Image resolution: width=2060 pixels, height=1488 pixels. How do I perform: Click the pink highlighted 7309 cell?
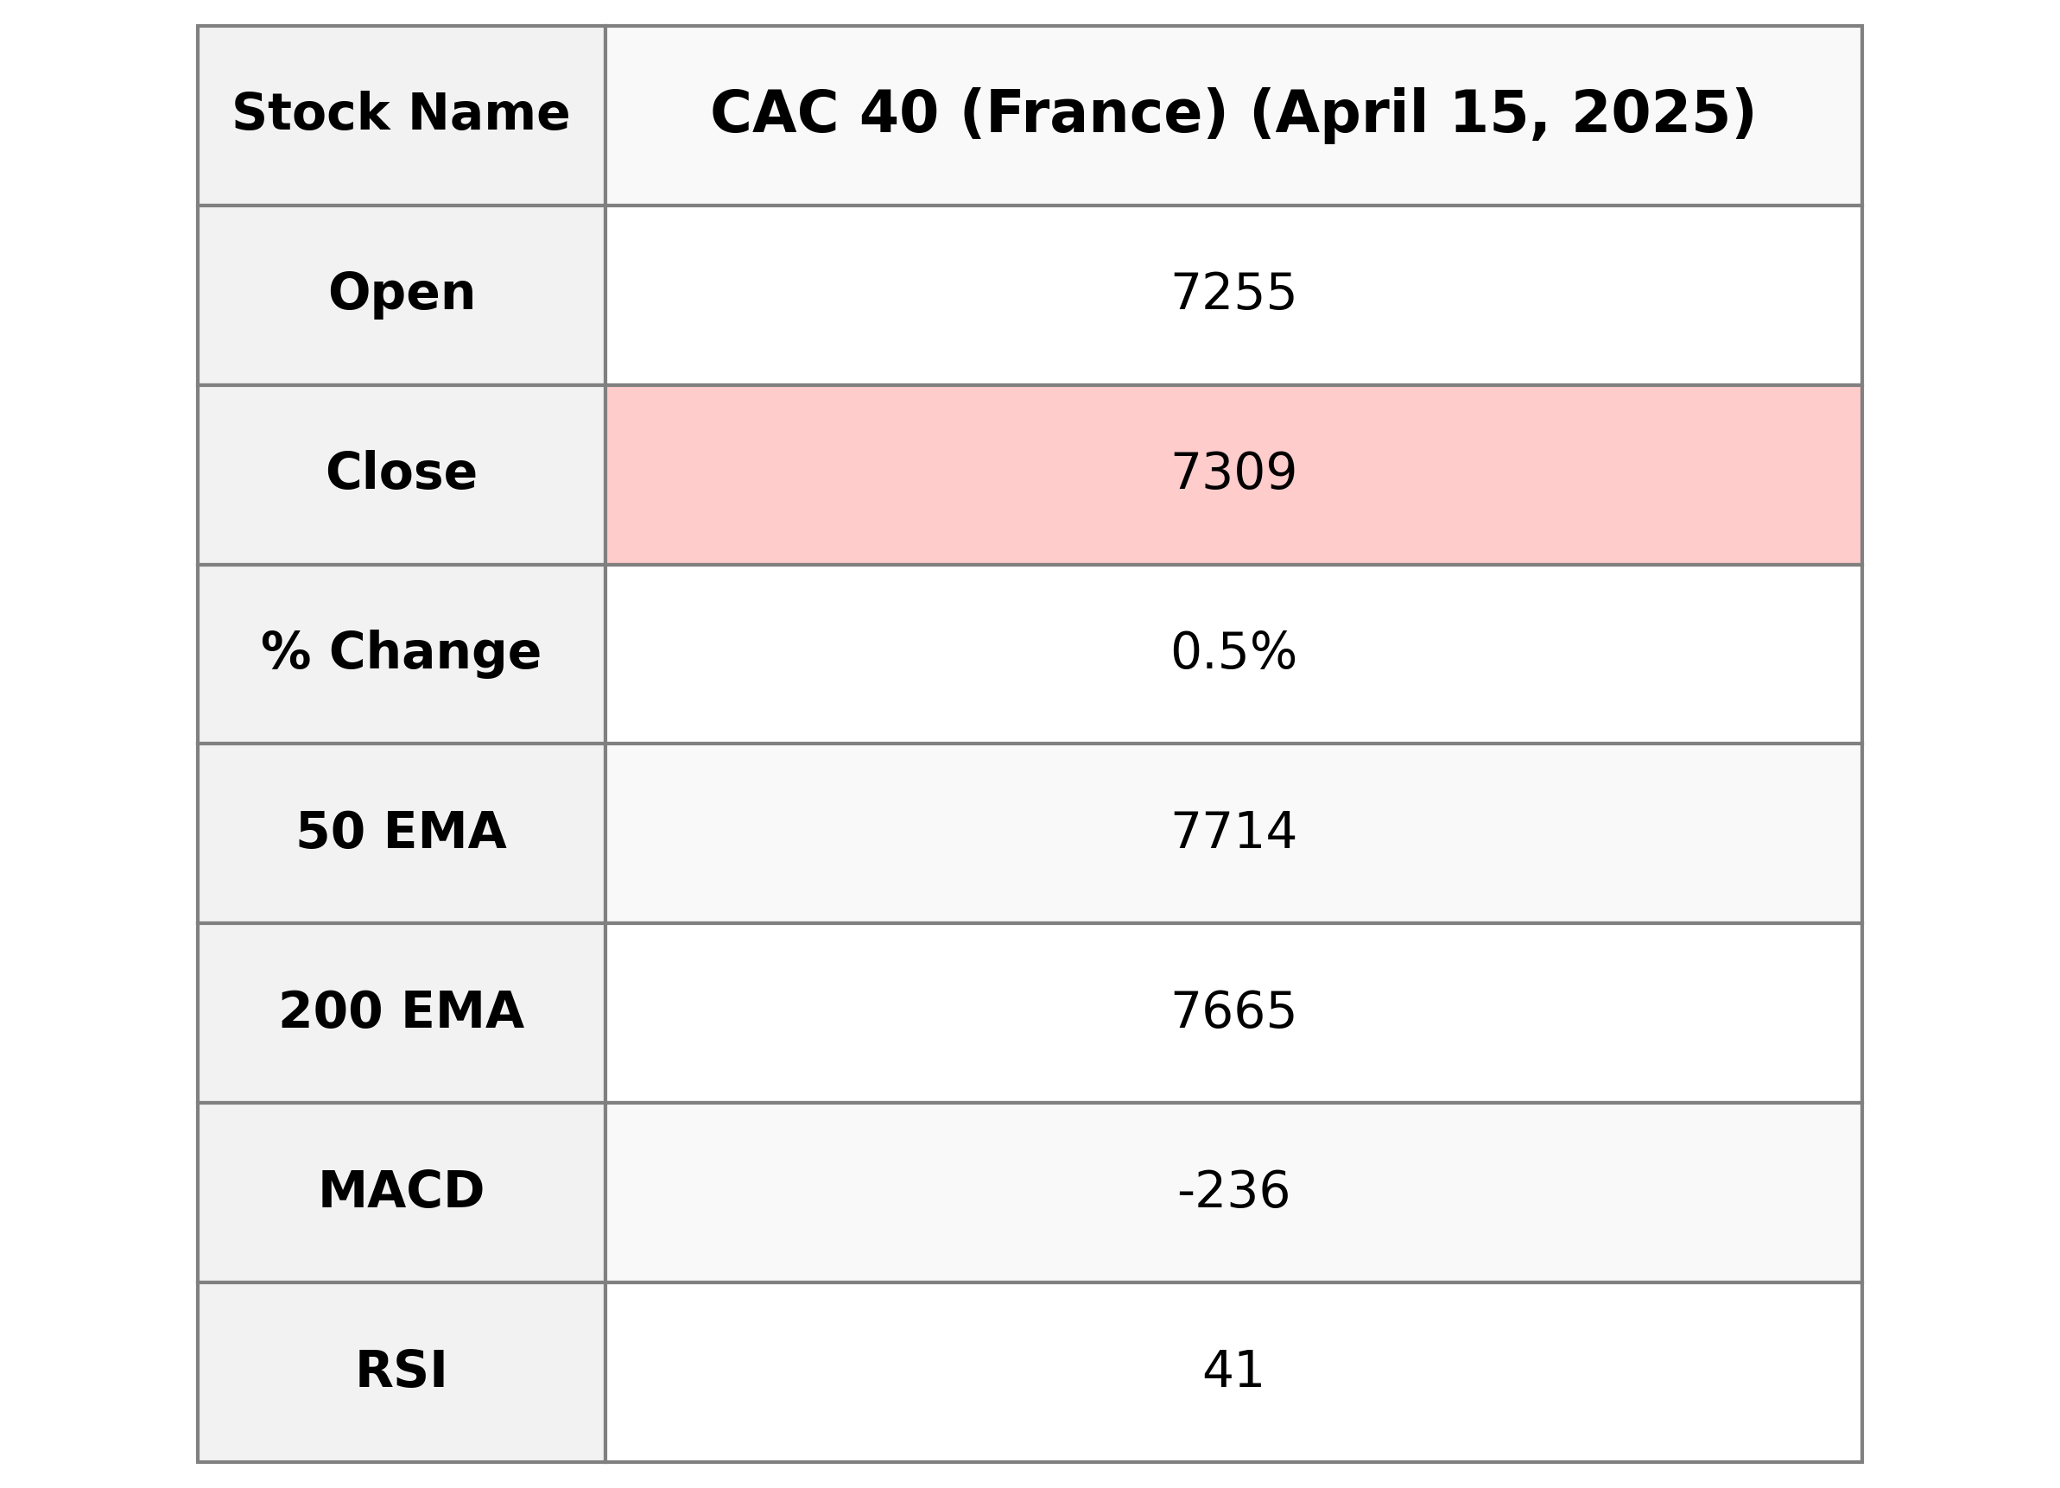1233,472
